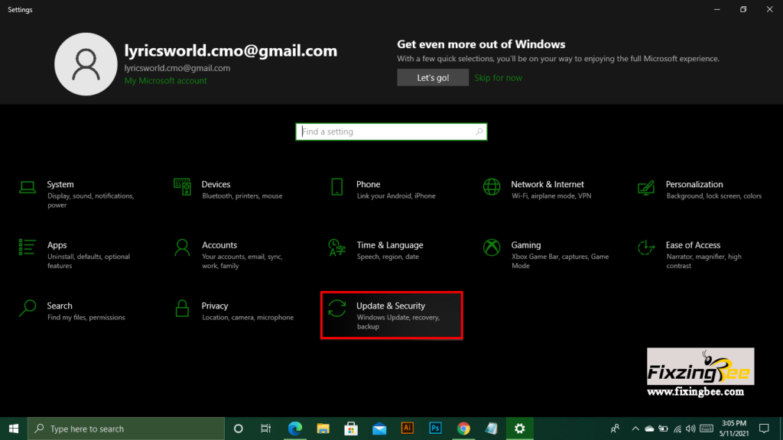The height and width of the screenshot is (440, 783).
Task: Open Mail app from taskbar
Action: [379, 429]
